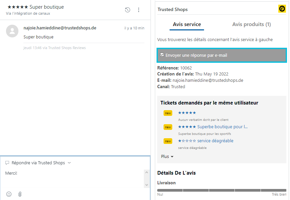Click 'Aucun verbatim écrit par le client' text
Screen dimensions: 290x200
pos(203,120)
